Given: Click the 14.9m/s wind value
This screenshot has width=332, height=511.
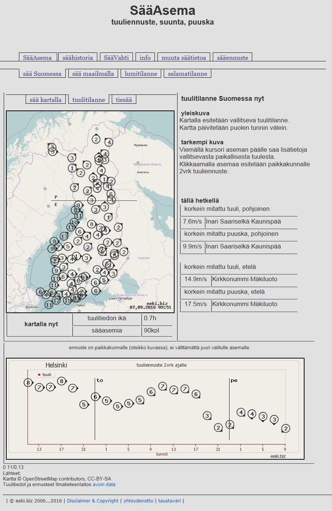Looking at the screenshot, I should (x=196, y=279).
